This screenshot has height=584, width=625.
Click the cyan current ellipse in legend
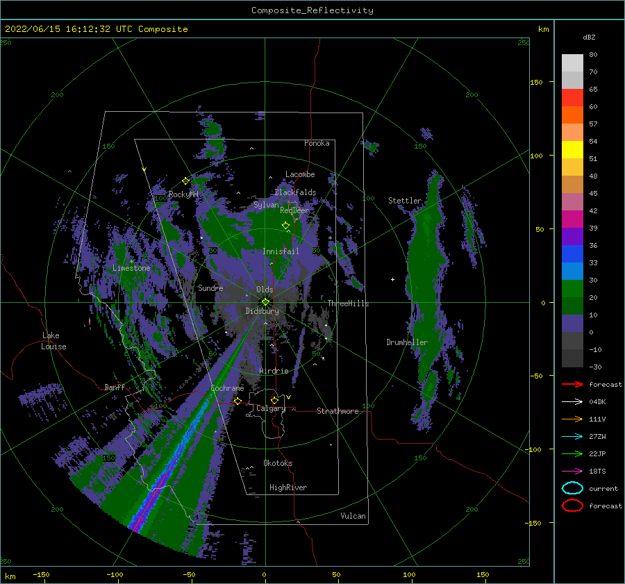point(572,488)
